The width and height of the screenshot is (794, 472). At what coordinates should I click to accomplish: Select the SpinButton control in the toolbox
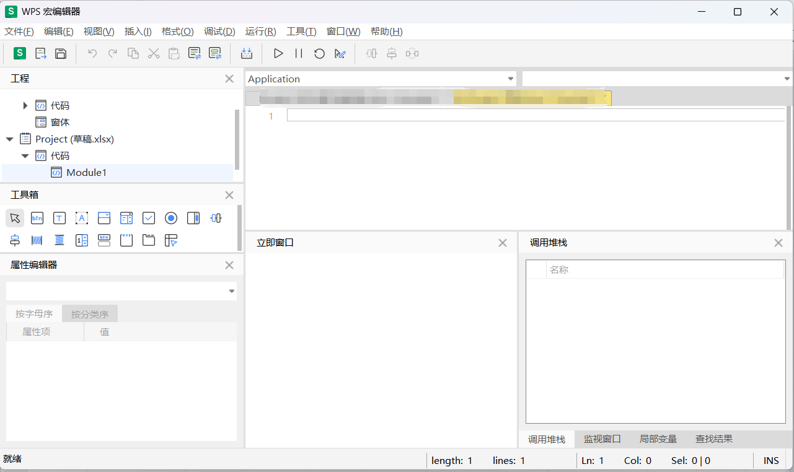(x=81, y=240)
